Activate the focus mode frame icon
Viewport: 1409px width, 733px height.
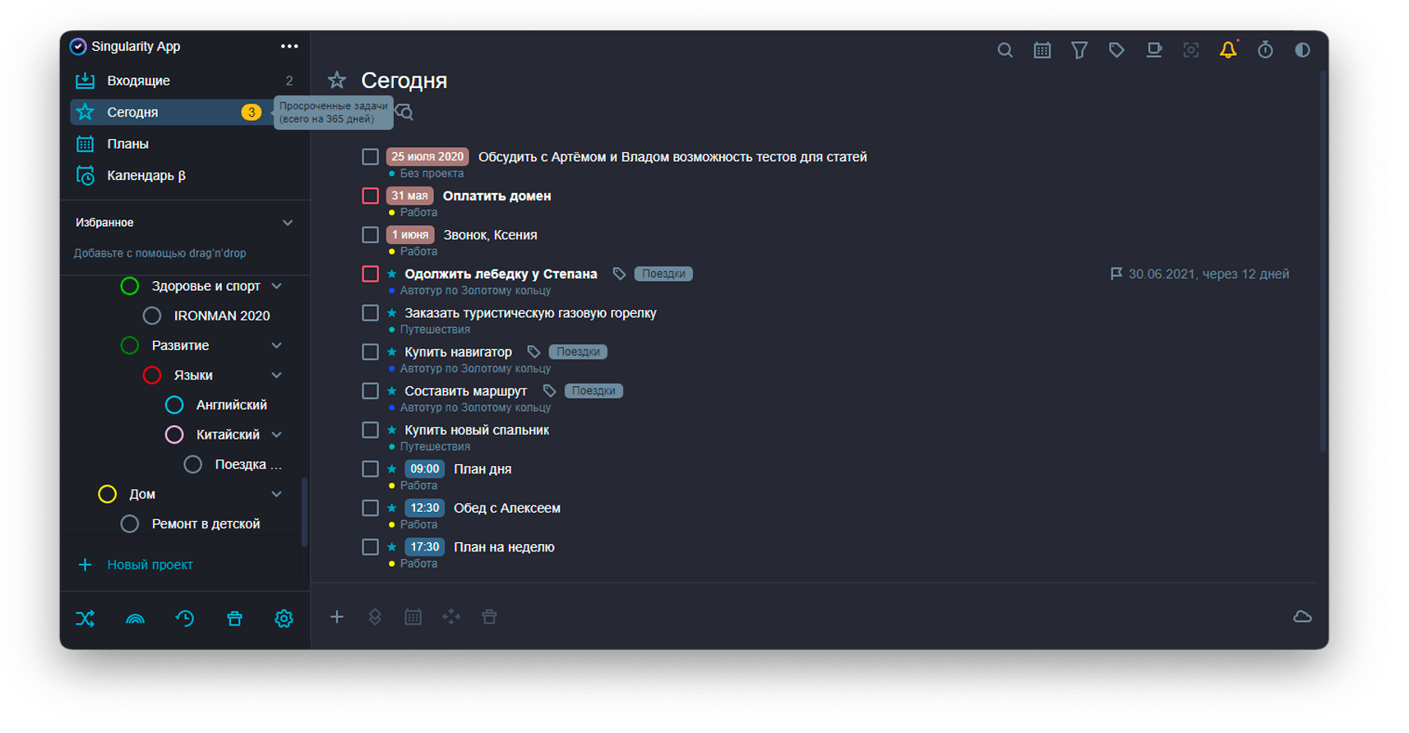(x=1191, y=50)
